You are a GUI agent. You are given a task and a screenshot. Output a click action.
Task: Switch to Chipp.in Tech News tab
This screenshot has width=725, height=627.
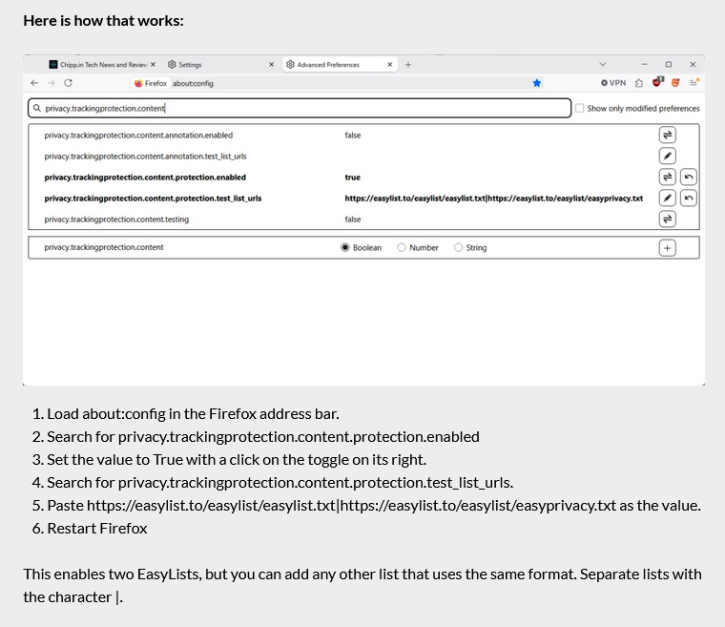(x=102, y=64)
